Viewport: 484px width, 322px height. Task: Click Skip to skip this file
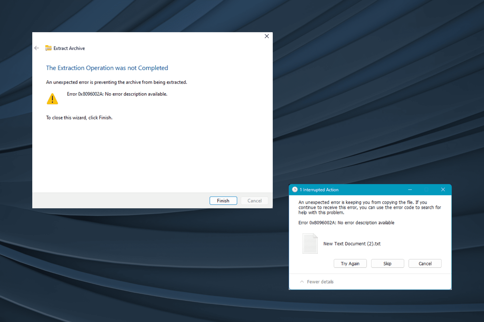[x=387, y=264]
